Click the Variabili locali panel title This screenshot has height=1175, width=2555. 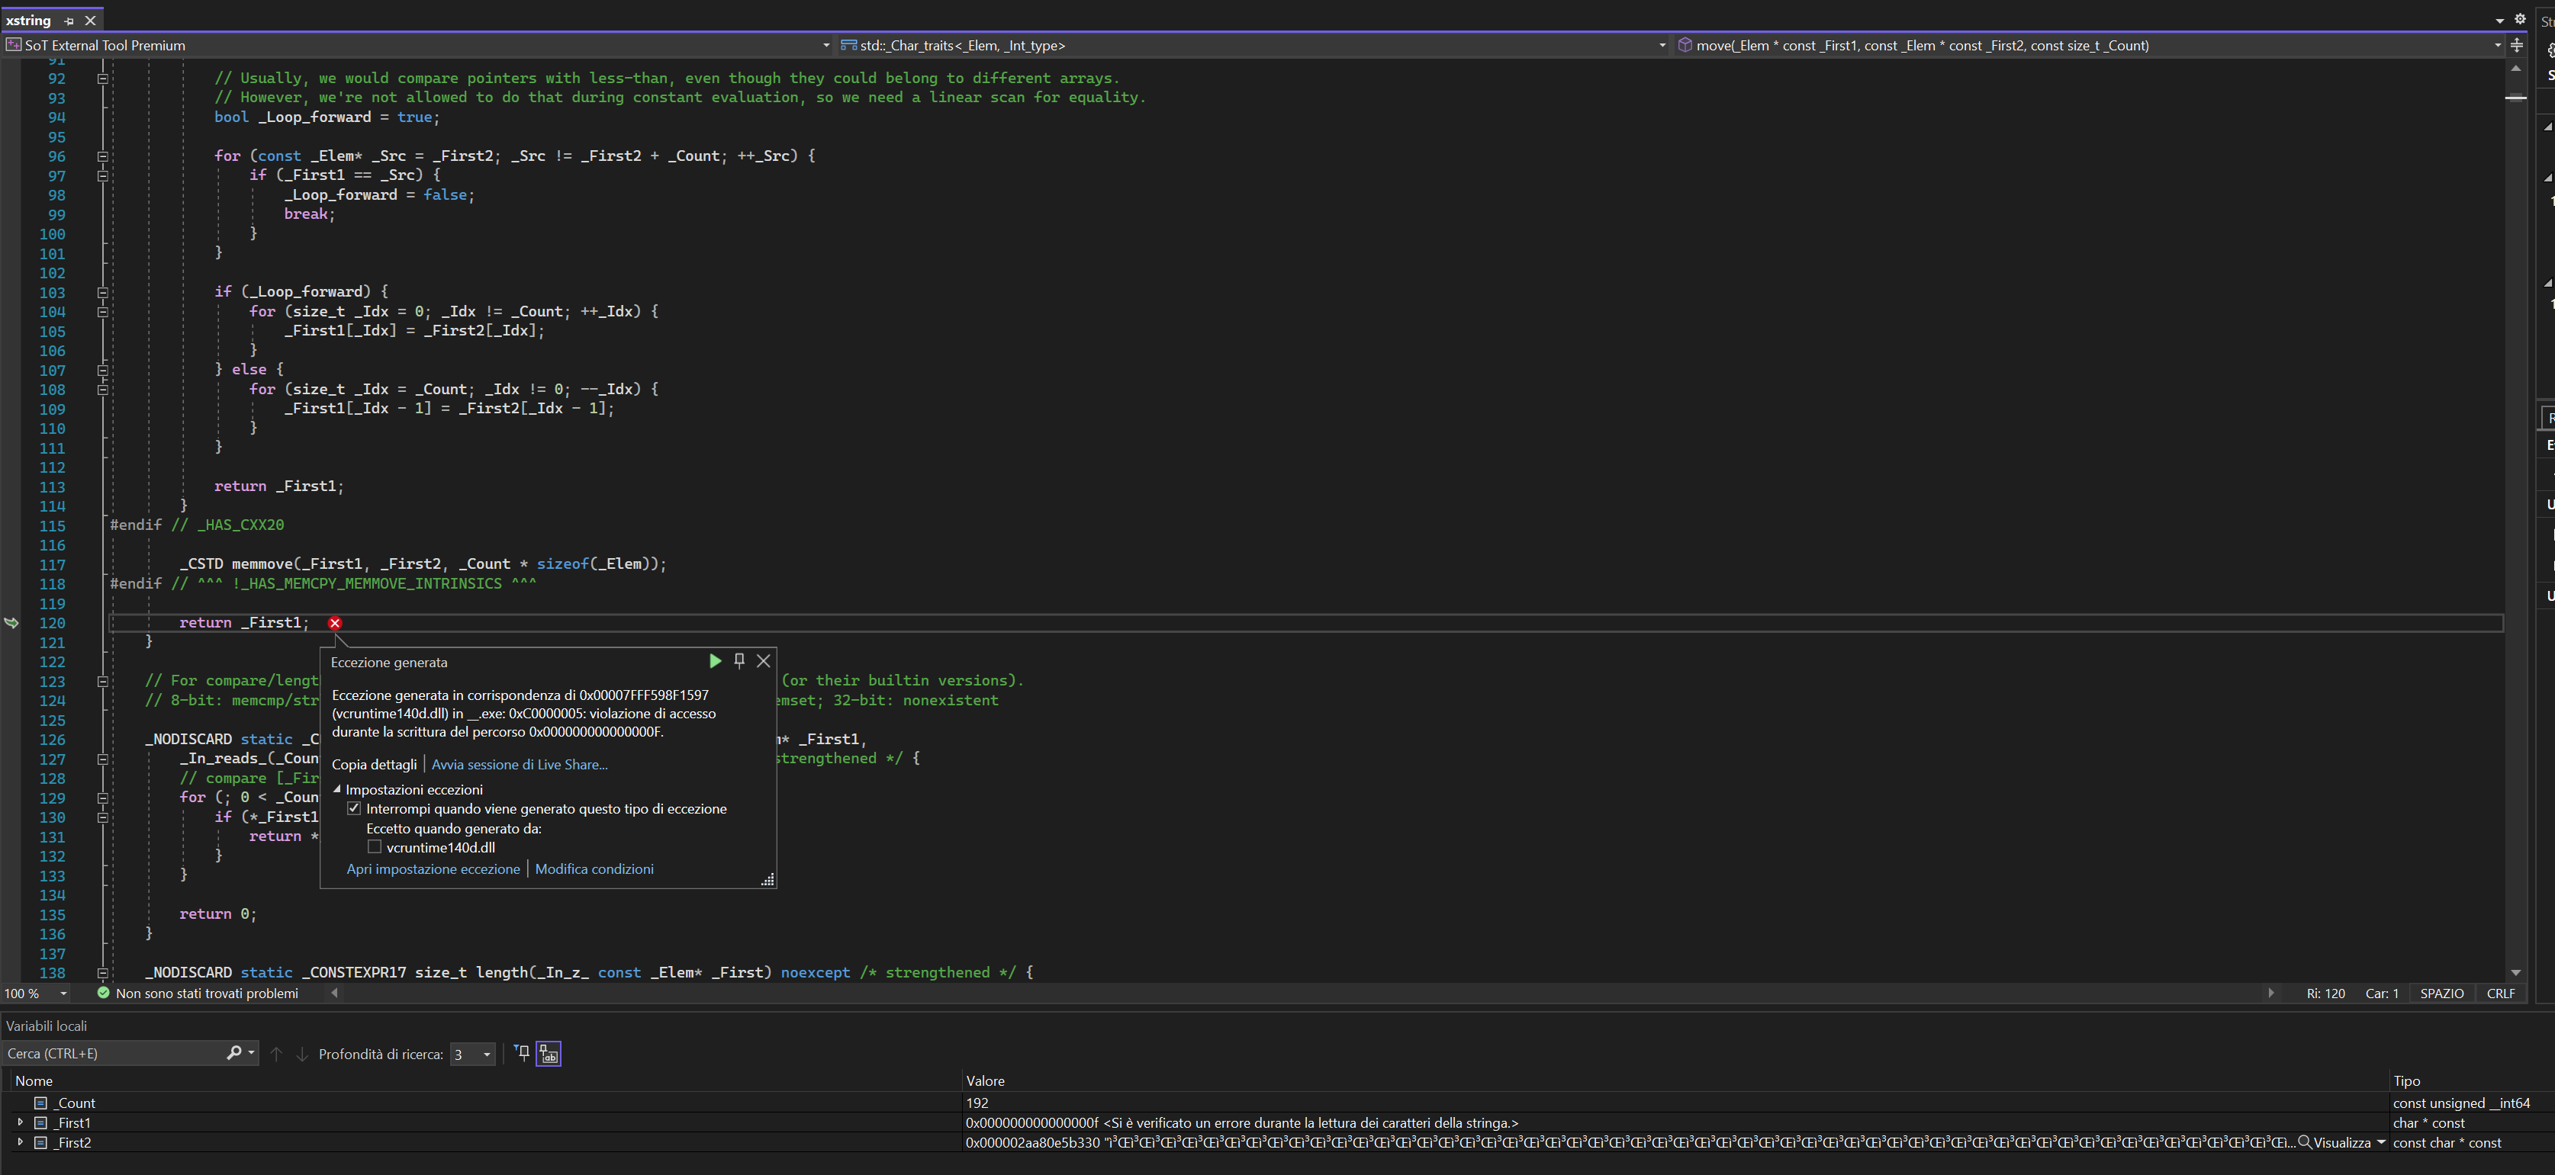(x=47, y=1026)
